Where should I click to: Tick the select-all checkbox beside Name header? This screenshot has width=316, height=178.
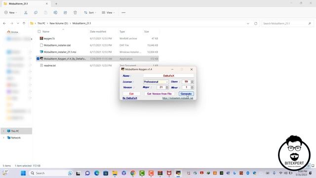39,32
